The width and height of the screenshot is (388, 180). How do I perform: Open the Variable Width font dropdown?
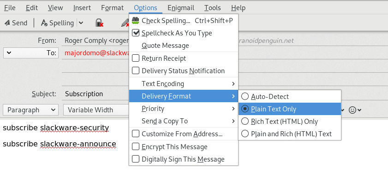pos(96,110)
